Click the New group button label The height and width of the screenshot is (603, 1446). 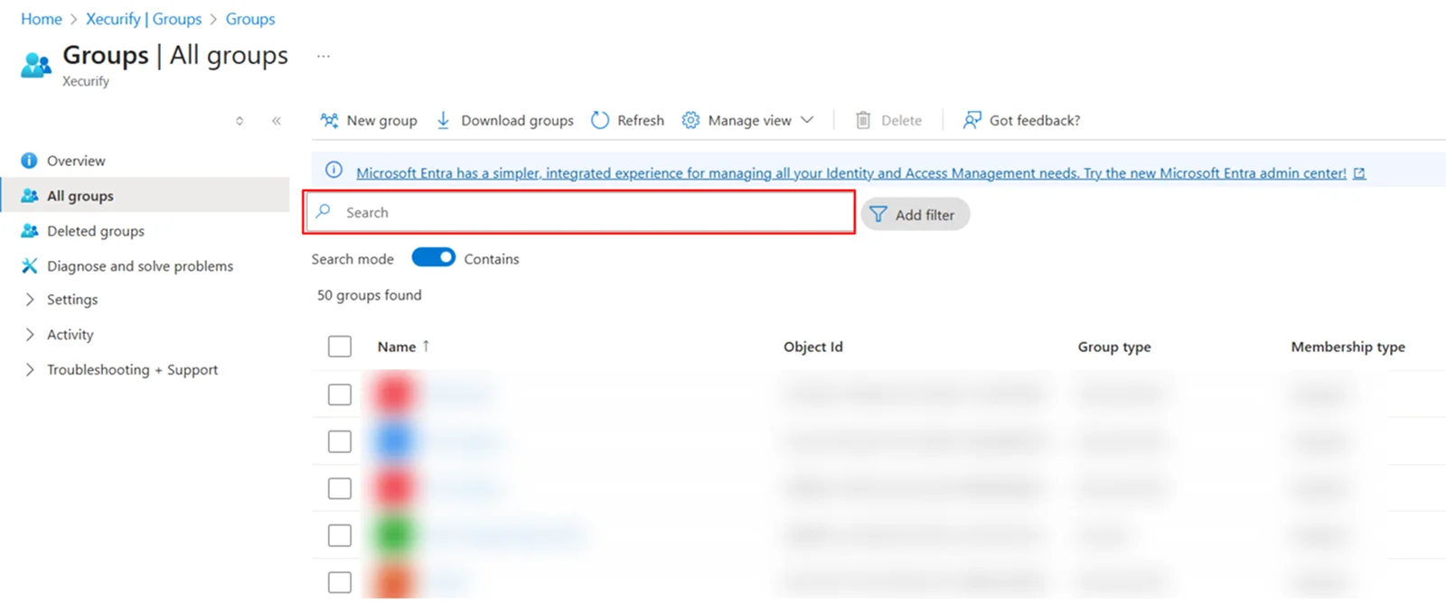[x=381, y=121]
